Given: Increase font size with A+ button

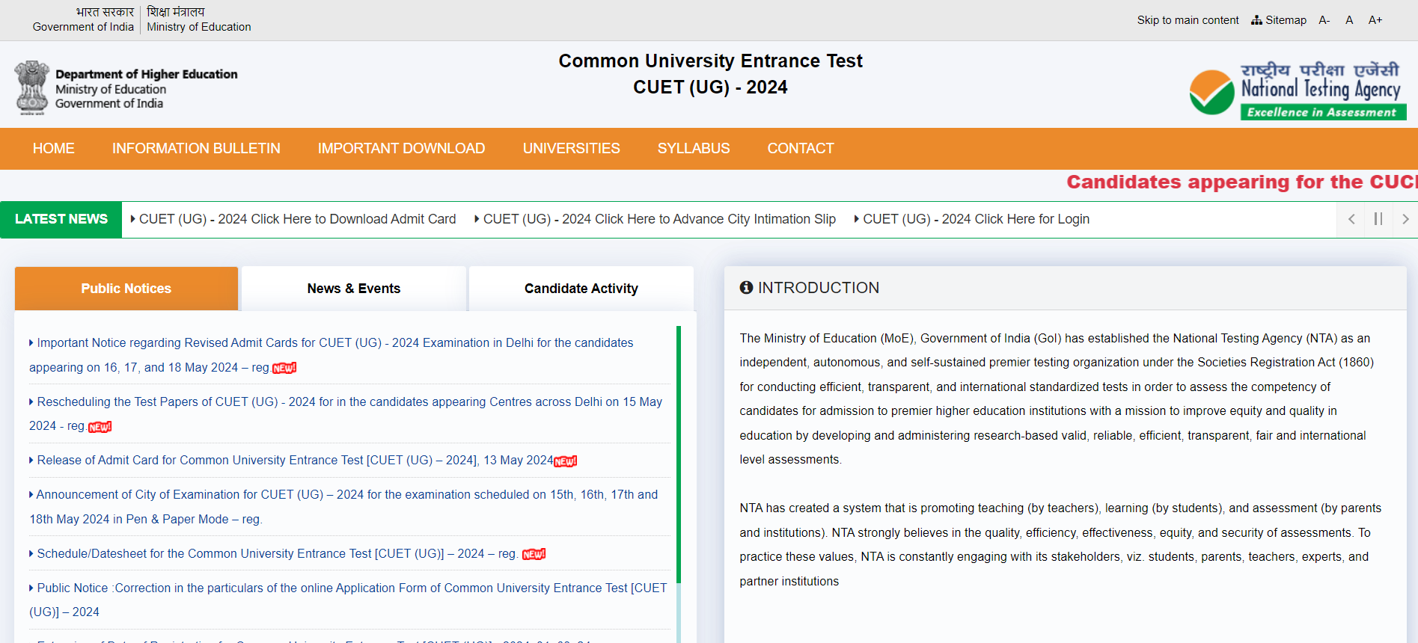Looking at the screenshot, I should (1375, 20).
